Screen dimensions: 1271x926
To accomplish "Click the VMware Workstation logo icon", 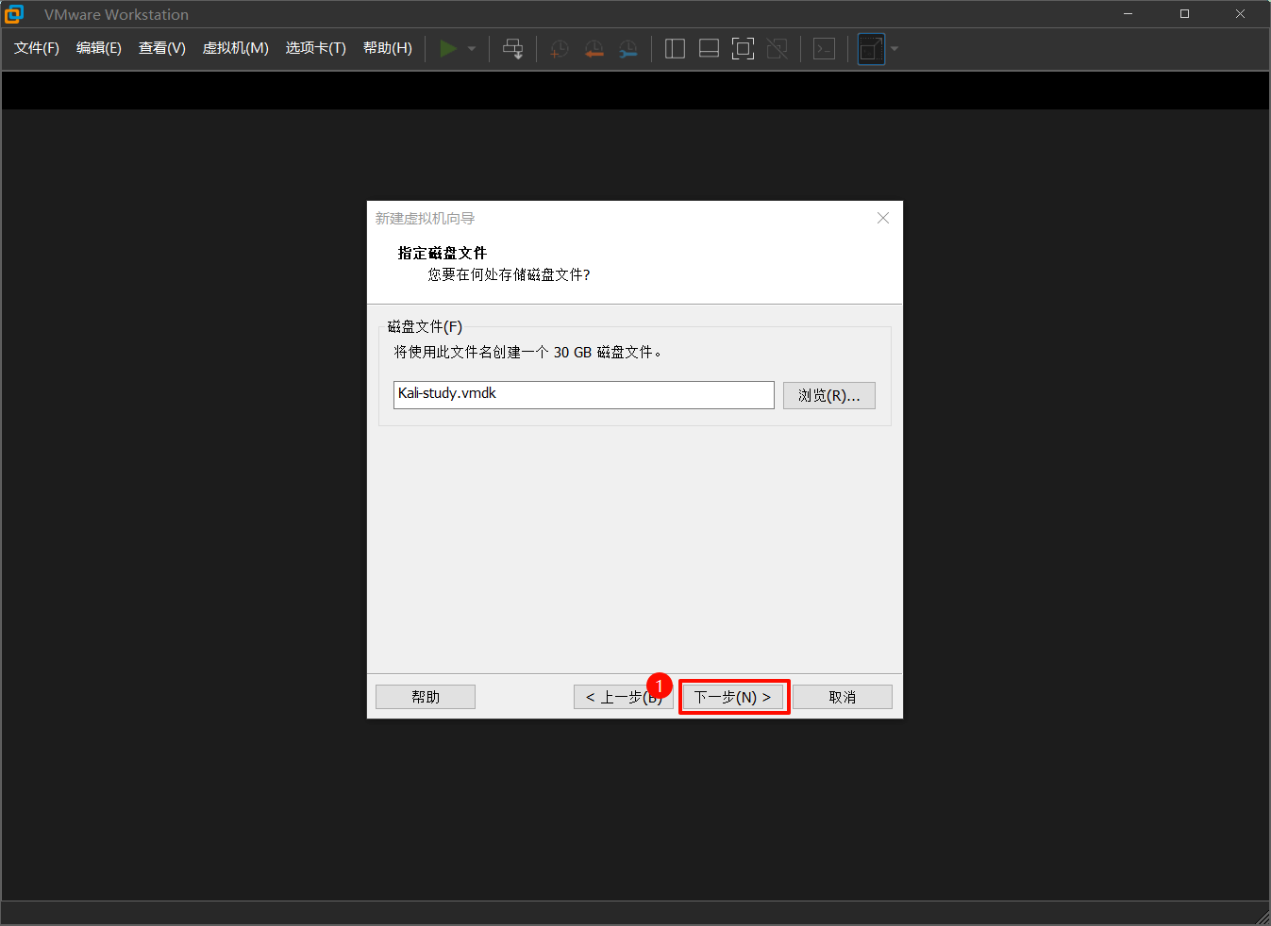I will click(x=14, y=13).
